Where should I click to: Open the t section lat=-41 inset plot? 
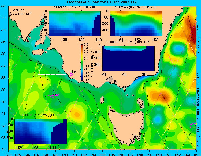point(41,131)
